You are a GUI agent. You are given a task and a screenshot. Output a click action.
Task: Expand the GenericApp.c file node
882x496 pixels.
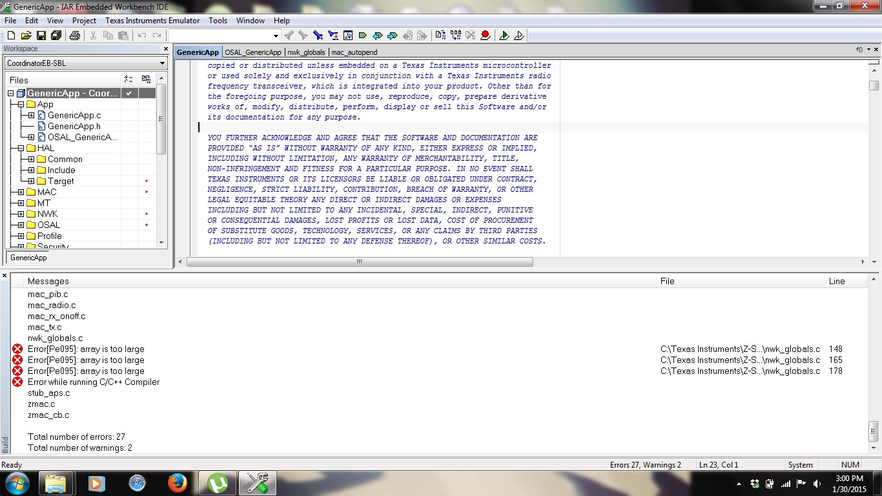pos(31,116)
